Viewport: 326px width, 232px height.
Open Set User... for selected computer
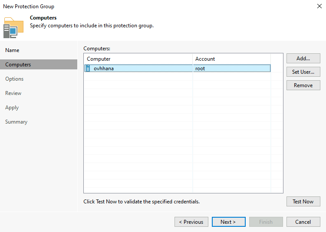(303, 72)
